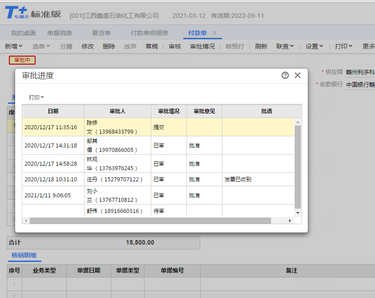Click the date cell 2020/12/18 10:31:10

(53, 180)
